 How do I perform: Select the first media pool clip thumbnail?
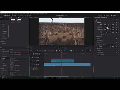[13, 20]
